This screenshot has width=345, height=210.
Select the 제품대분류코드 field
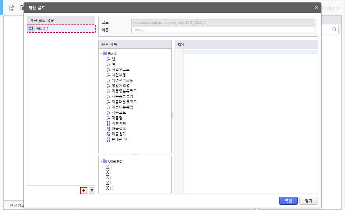pyautogui.click(x=124, y=102)
